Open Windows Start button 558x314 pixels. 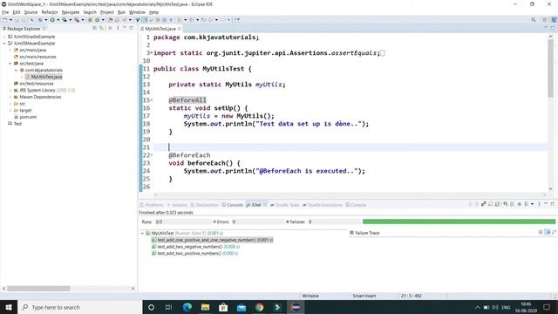pyautogui.click(x=9, y=307)
